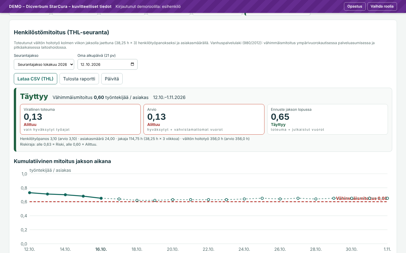Viewport: 406px width, 253px height.
Task: Open the Opastus guide
Action: click(355, 6)
